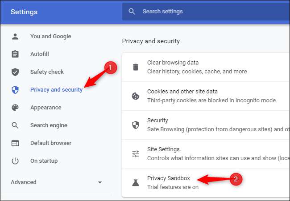Click the Privacy Sandbox flask icon
The image size is (290, 201).
(x=136, y=182)
